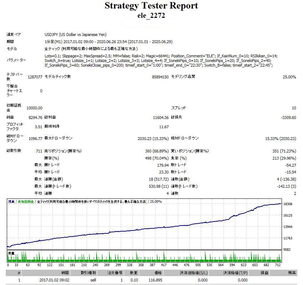Screen dimensions: 303x285
Task: Select the short positions 360 (68.89%) value
Action: [x=157, y=151]
